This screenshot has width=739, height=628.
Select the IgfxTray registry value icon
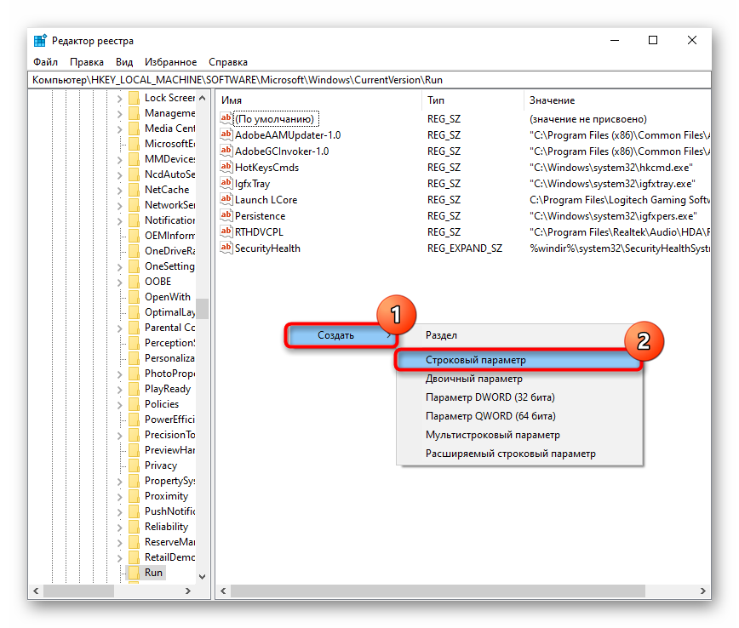tap(226, 184)
